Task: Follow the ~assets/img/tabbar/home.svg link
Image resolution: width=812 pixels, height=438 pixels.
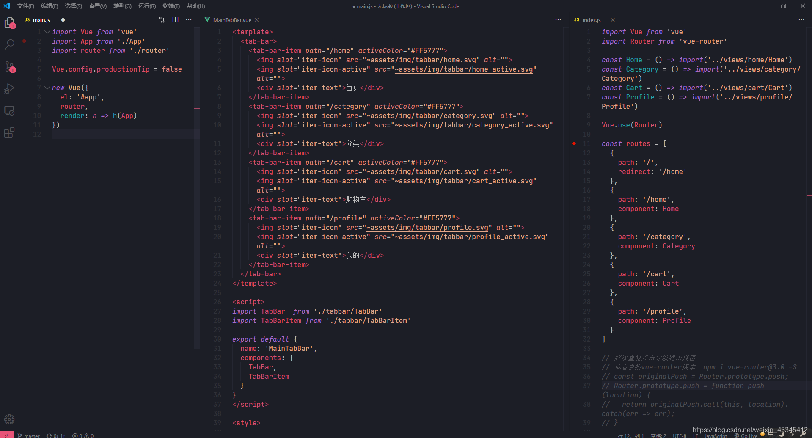Action: pos(421,60)
